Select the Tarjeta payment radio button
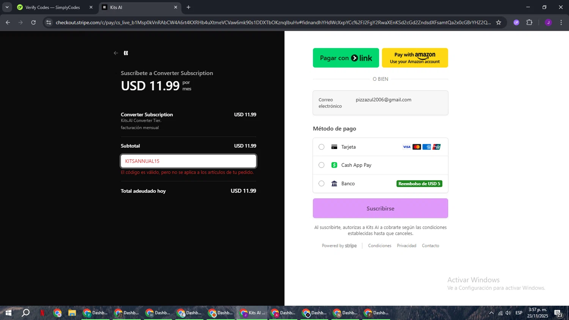This screenshot has height=320, width=569. (x=321, y=147)
